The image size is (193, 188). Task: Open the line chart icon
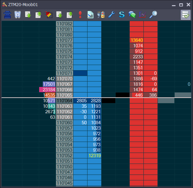(143, 14)
